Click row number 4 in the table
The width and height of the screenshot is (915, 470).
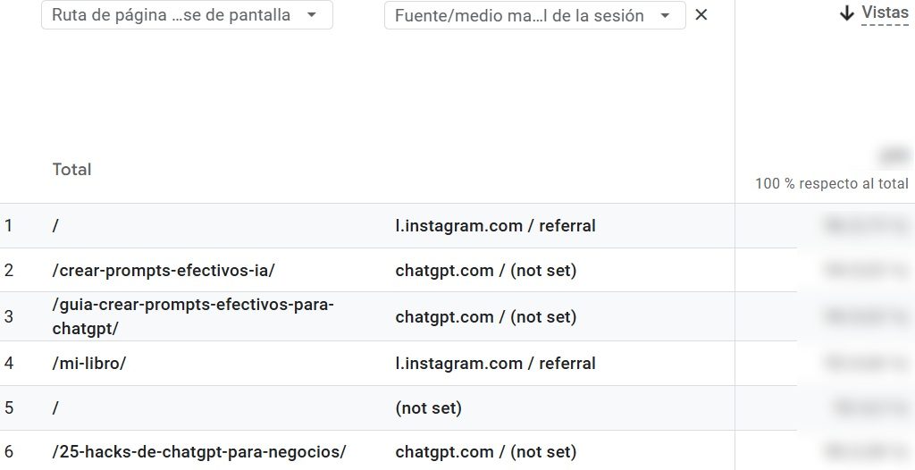coord(9,364)
